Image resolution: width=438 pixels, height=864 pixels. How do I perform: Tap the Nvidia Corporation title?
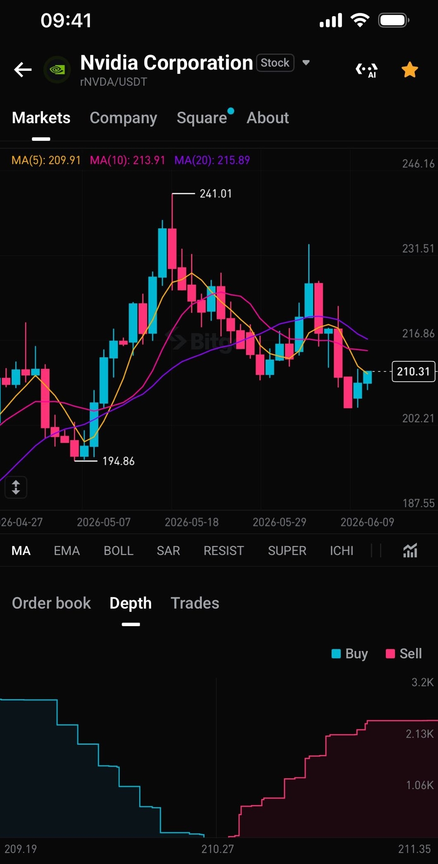pos(167,63)
